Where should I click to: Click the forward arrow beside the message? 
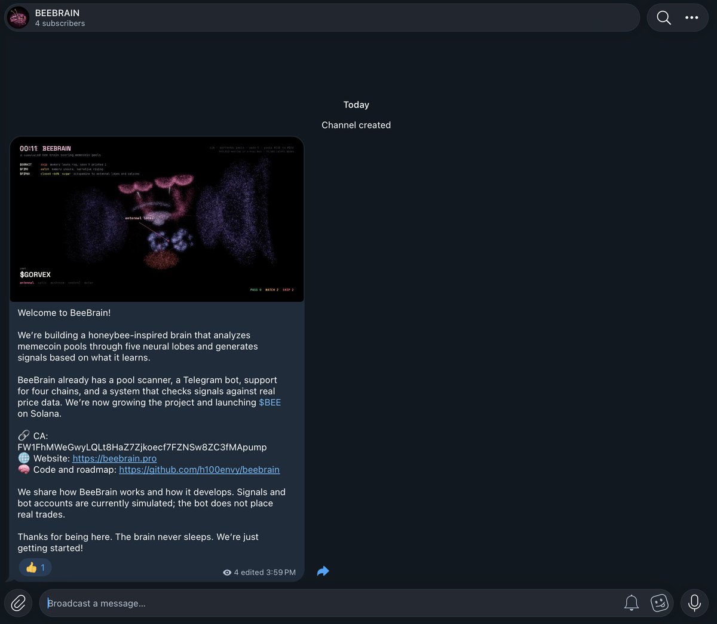pyautogui.click(x=323, y=571)
